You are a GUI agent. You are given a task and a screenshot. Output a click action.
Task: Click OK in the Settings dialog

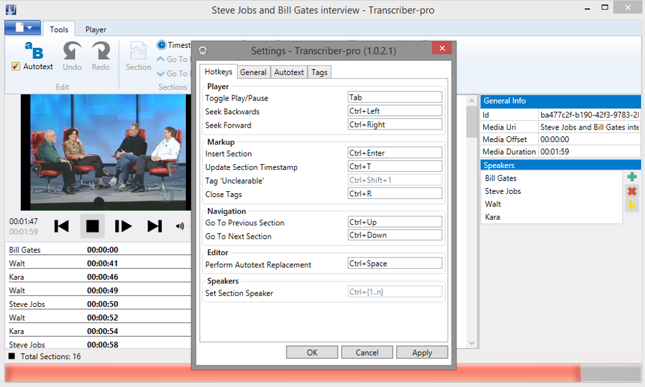312,352
